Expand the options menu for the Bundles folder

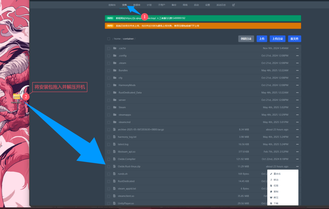click(x=297, y=71)
